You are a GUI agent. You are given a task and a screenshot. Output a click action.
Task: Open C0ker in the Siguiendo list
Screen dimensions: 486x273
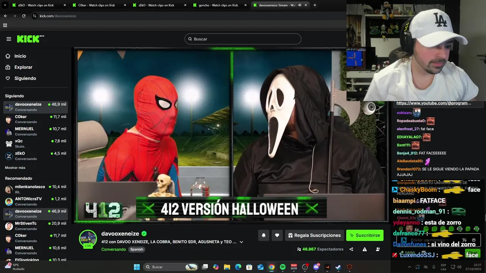[x=36, y=119]
